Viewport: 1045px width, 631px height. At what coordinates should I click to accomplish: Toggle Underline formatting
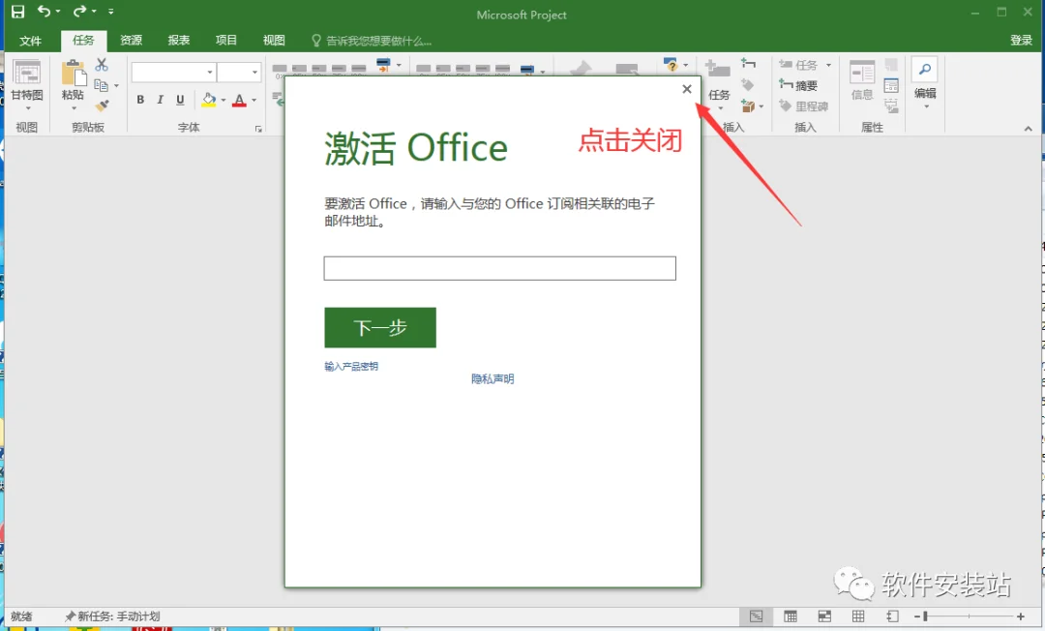180,100
